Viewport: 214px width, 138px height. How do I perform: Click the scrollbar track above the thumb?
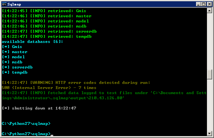tap(210, 41)
